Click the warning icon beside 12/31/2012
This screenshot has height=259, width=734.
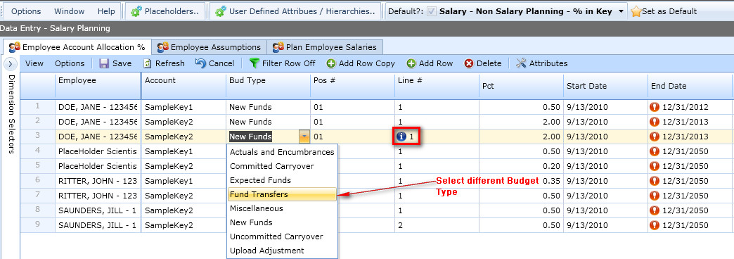[x=655, y=107]
